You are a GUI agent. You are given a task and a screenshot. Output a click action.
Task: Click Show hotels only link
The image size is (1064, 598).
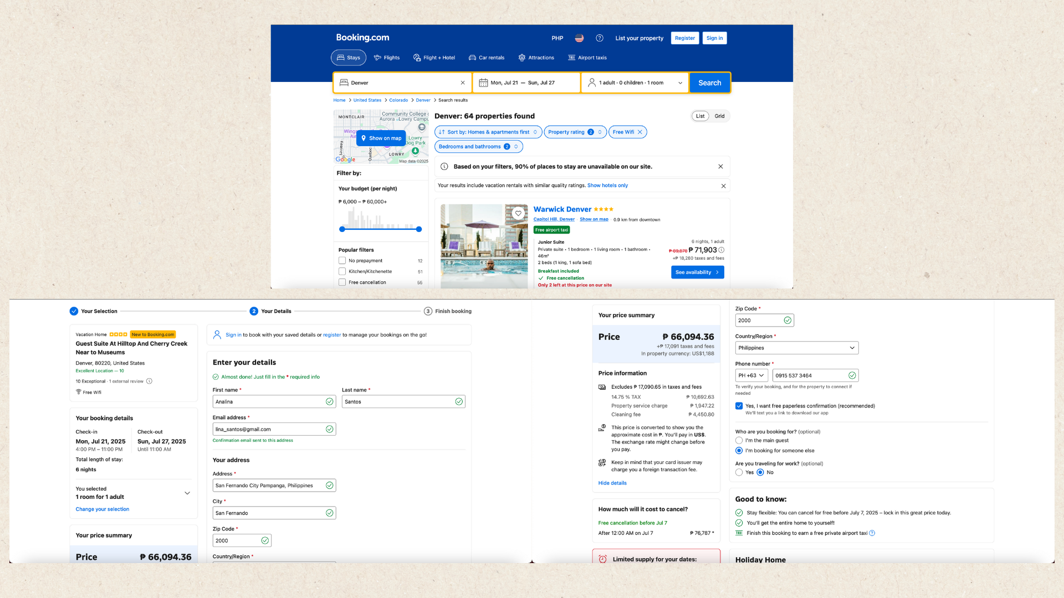tap(607, 185)
